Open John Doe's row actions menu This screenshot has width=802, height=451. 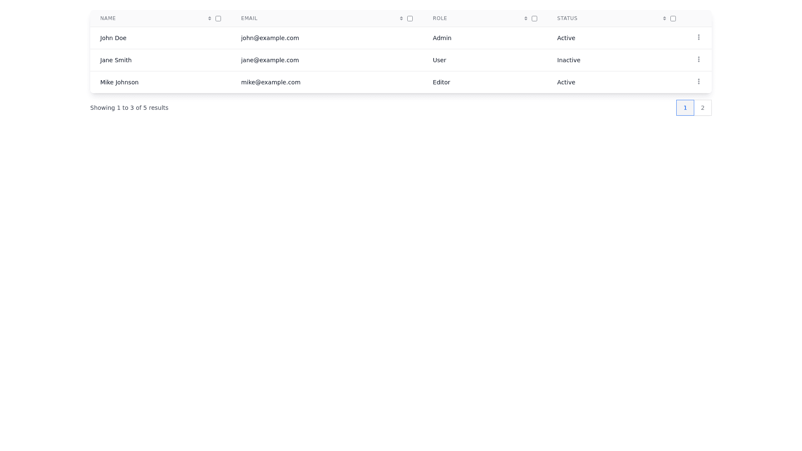698,38
